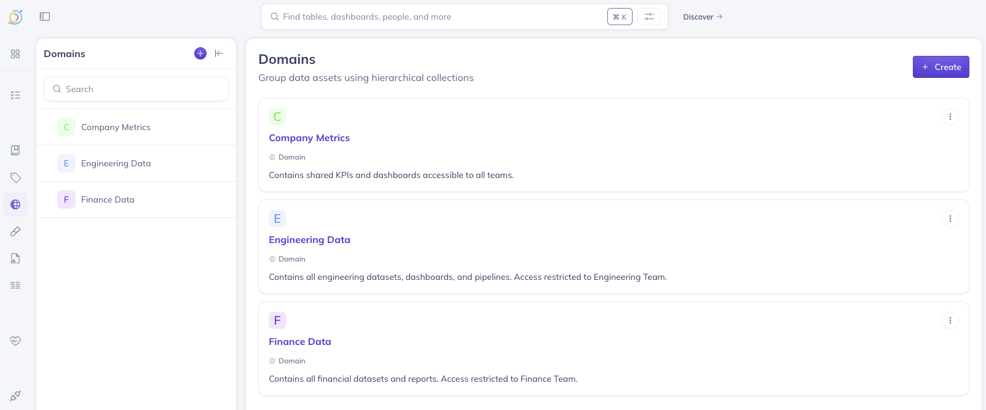Open the checklist icon in sidebar
This screenshot has height=410, width=986.
15,95
